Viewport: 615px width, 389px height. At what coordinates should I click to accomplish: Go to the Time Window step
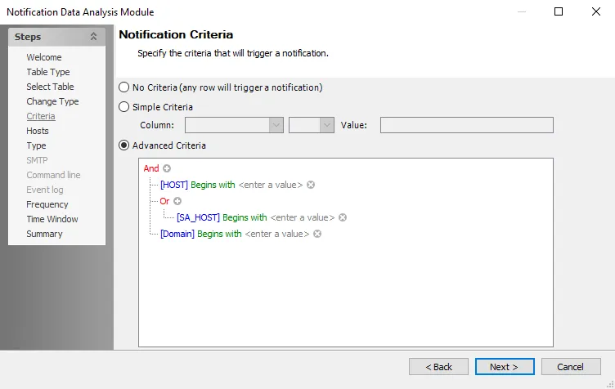(52, 219)
